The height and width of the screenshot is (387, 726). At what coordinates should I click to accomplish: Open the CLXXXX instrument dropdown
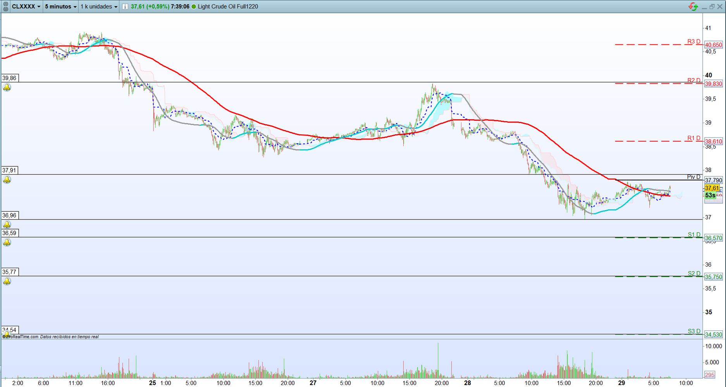[x=26, y=7]
